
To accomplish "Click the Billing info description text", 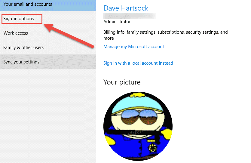I will click(x=166, y=35).
